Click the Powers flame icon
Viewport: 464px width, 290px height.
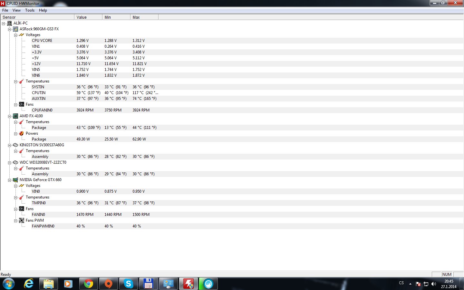[x=22, y=133]
